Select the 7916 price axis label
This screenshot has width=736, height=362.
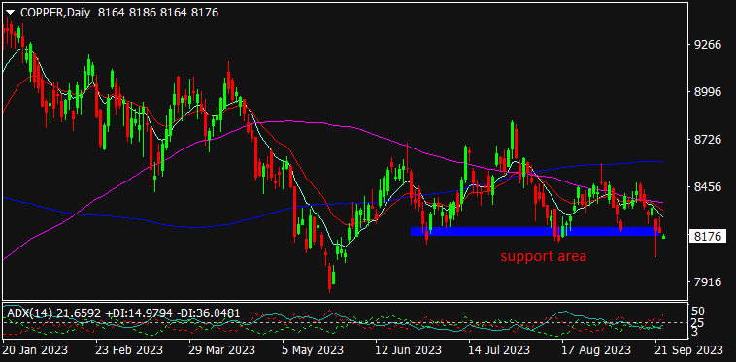[707, 281]
